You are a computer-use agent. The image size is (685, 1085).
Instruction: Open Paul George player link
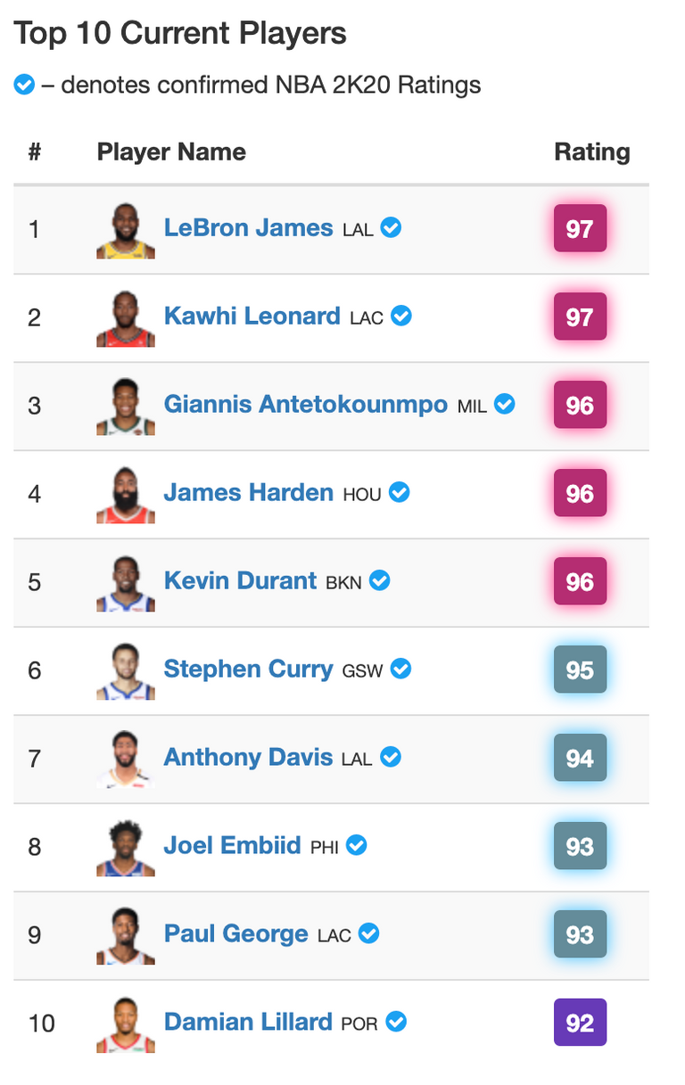pos(235,934)
